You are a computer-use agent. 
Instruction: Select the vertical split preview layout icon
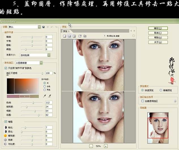pos(74,36)
